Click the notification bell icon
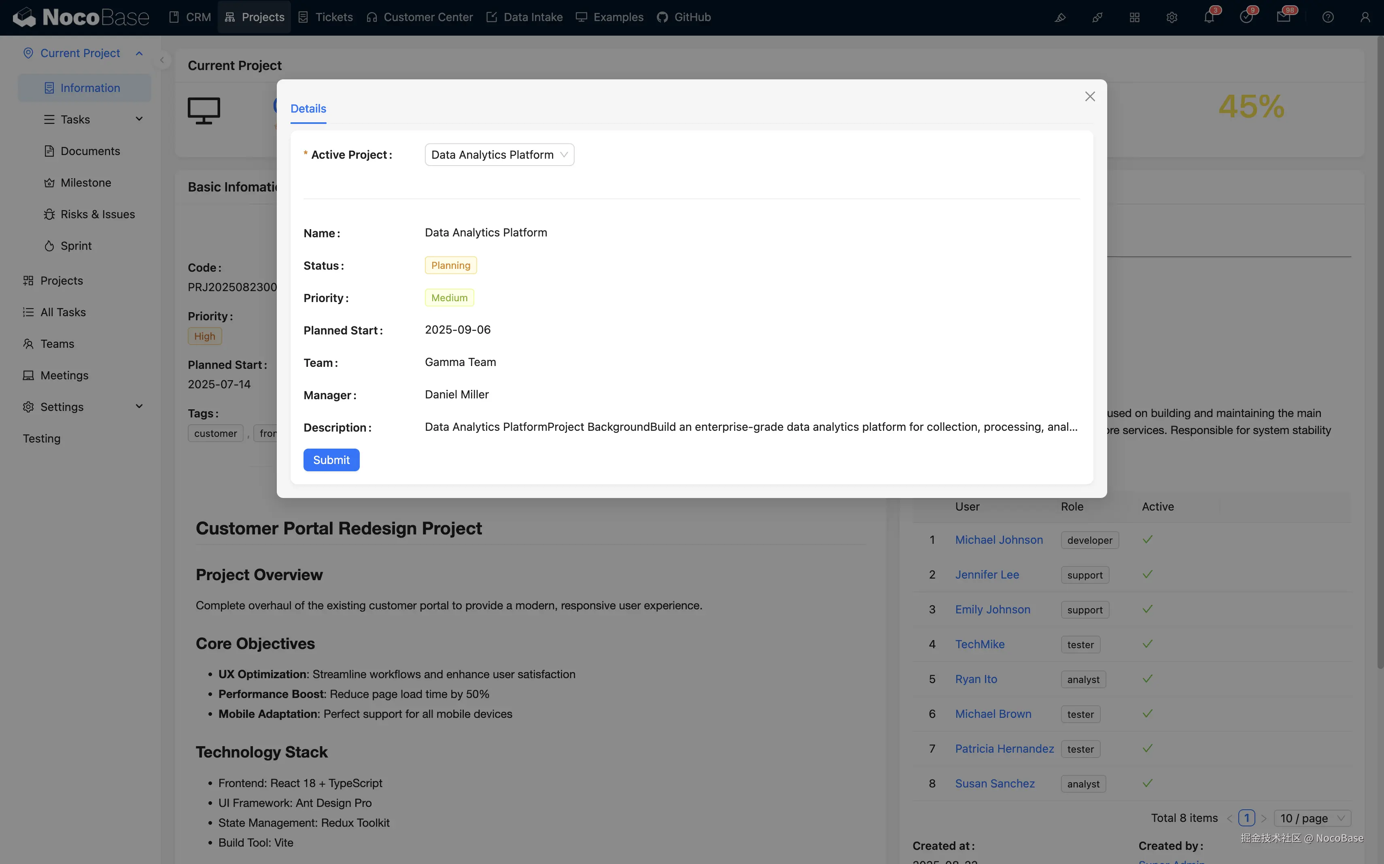Screen dimensions: 1384x864 (x=1208, y=17)
